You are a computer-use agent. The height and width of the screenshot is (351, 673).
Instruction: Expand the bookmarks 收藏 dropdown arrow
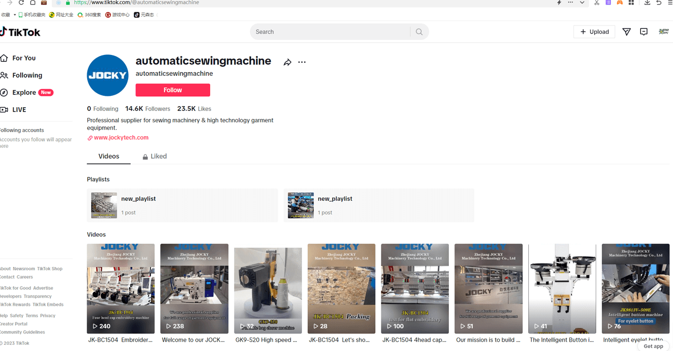click(15, 15)
